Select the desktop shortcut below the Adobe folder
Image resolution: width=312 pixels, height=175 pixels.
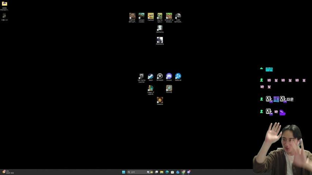tap(4, 17)
